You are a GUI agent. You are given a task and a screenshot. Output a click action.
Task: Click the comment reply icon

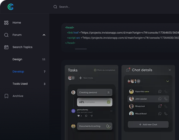point(86,116)
